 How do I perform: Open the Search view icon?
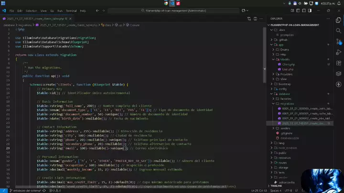[338, 30]
